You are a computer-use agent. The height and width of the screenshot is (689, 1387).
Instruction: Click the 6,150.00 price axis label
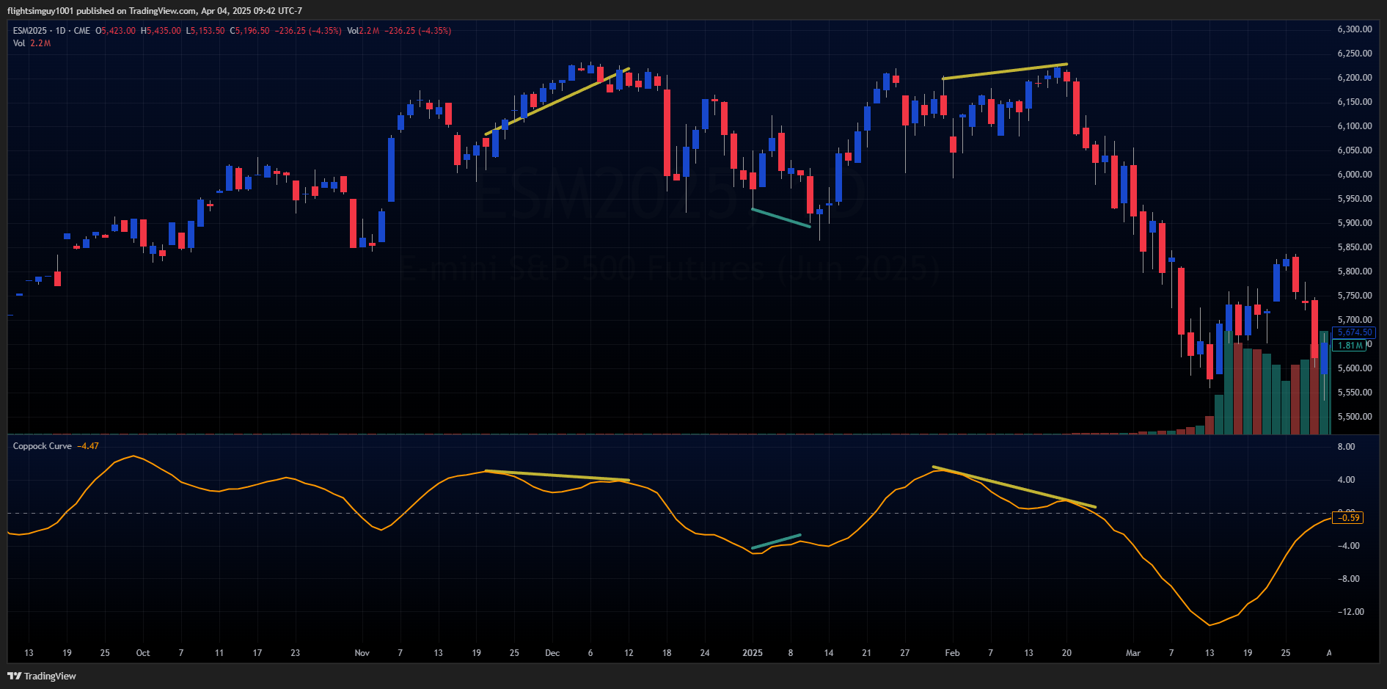point(1355,102)
